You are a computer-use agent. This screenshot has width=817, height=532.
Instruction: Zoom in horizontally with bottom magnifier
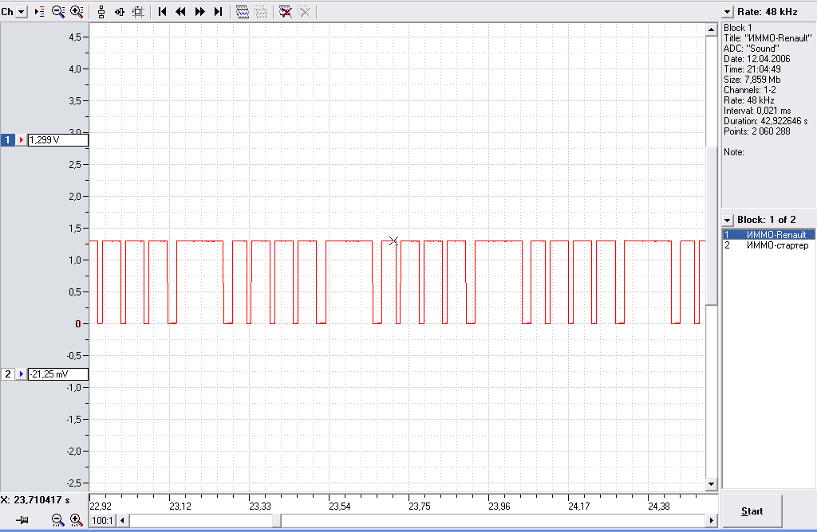(x=76, y=519)
